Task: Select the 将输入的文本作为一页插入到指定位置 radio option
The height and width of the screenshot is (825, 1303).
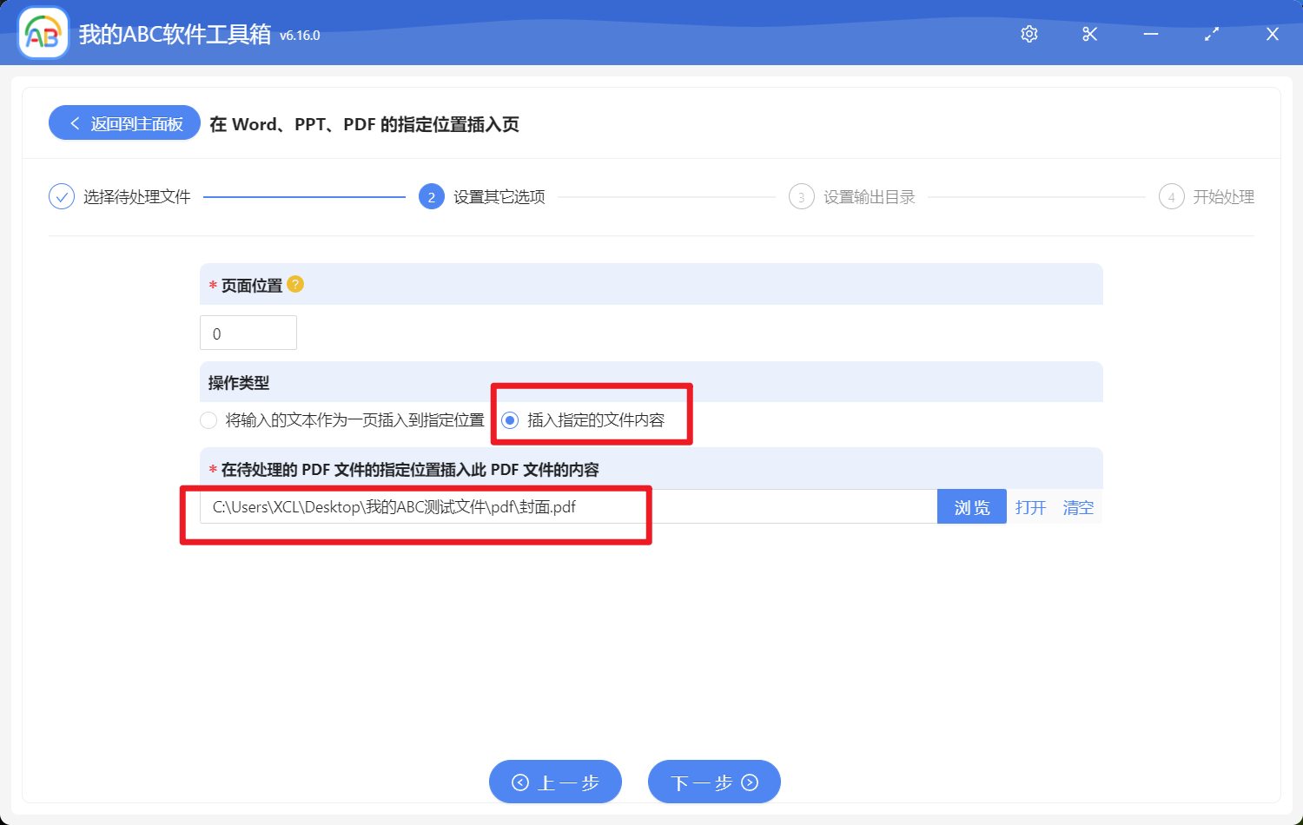Action: tap(208, 419)
